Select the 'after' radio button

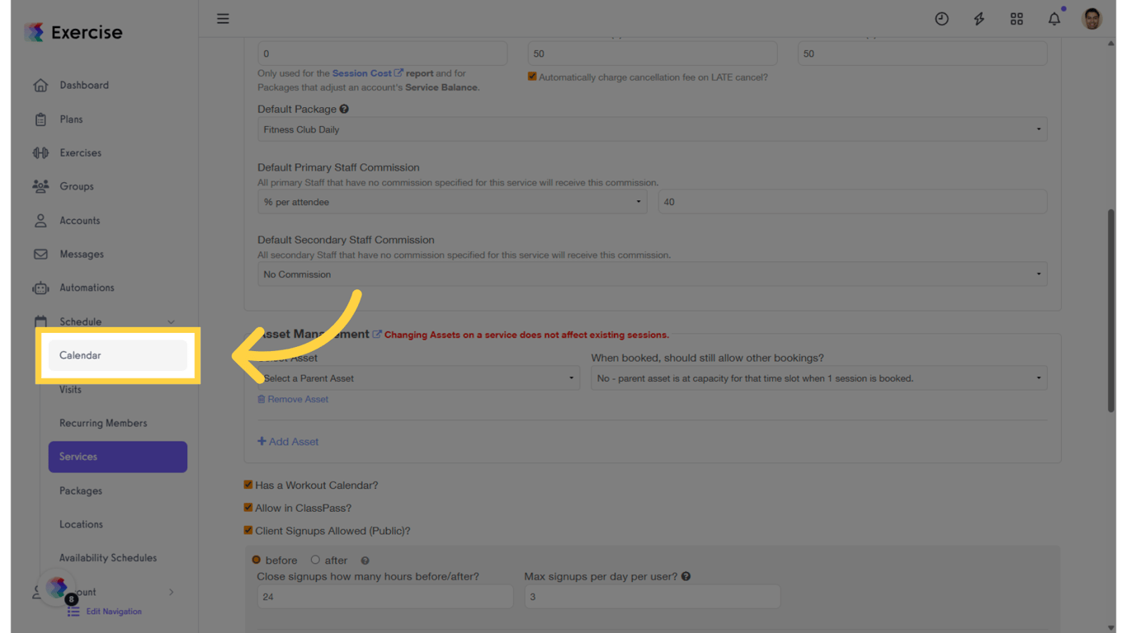[315, 560]
